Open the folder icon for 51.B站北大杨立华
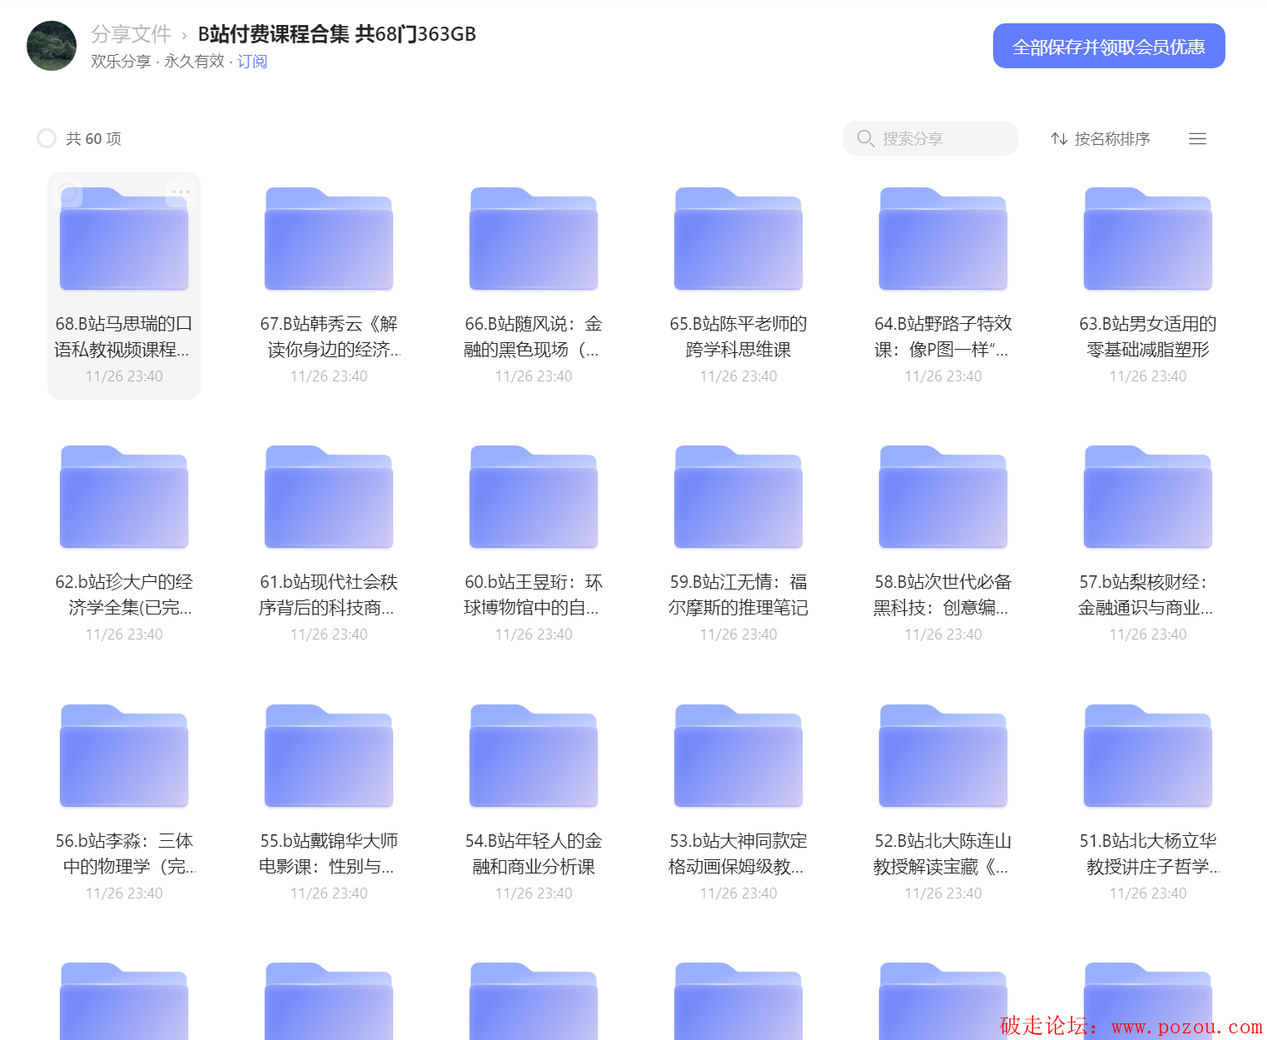 point(1148,756)
